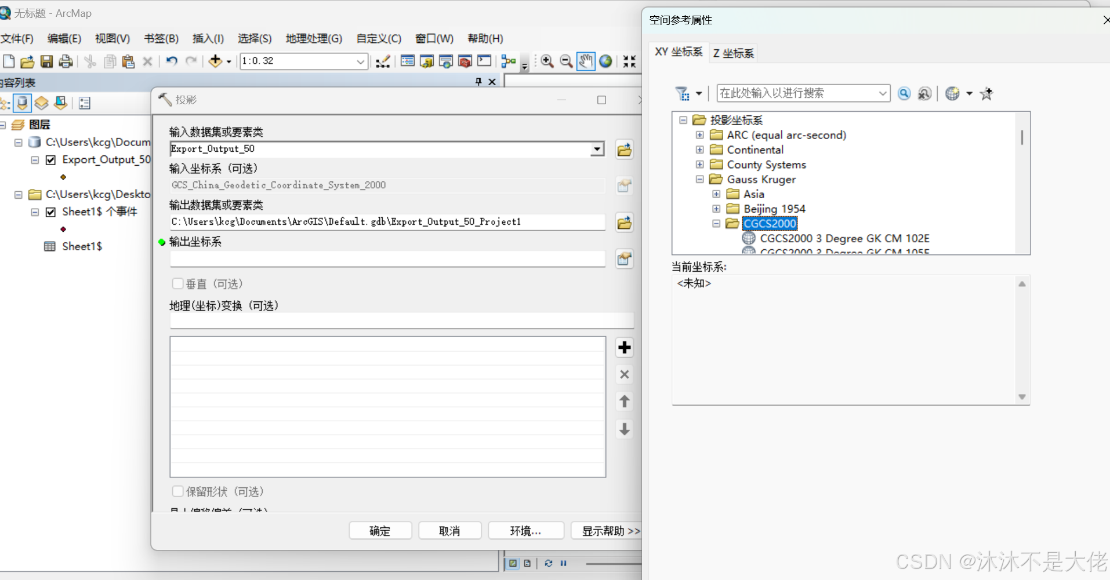This screenshot has height=580, width=1110.
Task: Open the input dataset dropdown list
Action: [596, 149]
